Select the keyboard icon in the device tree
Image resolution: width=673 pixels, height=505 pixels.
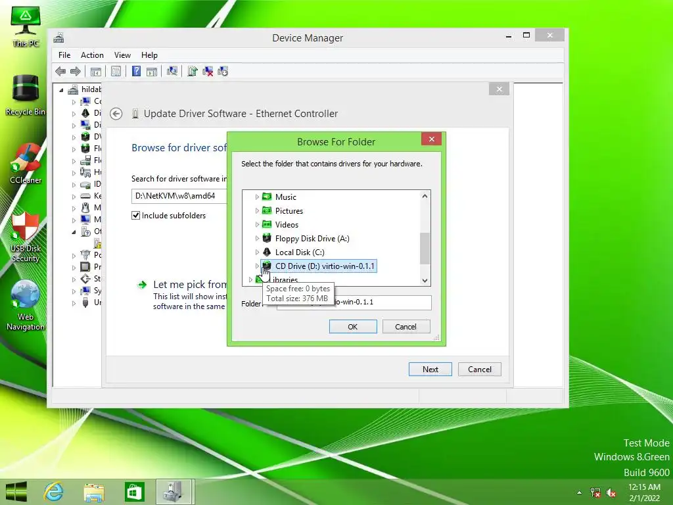(x=85, y=196)
